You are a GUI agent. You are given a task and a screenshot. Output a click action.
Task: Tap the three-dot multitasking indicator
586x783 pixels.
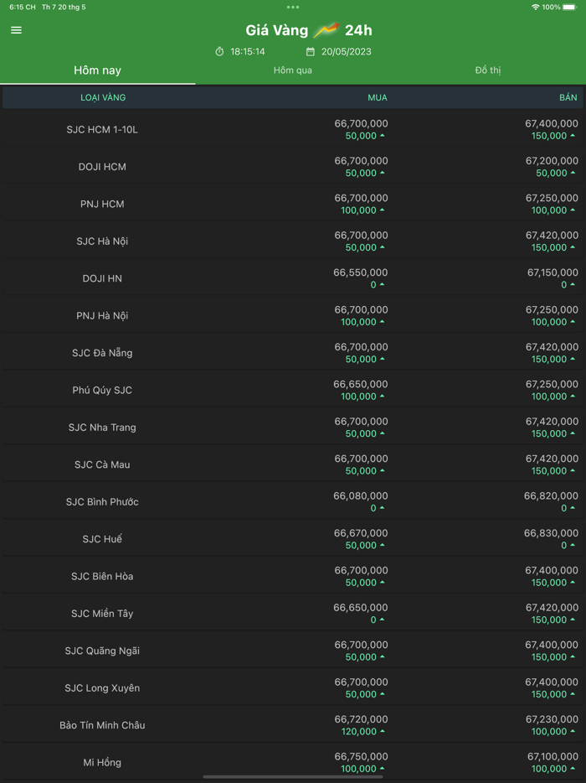point(293,7)
